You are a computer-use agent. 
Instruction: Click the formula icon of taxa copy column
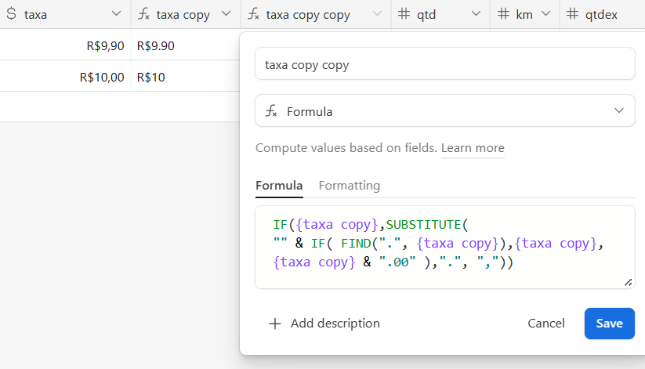tap(143, 14)
